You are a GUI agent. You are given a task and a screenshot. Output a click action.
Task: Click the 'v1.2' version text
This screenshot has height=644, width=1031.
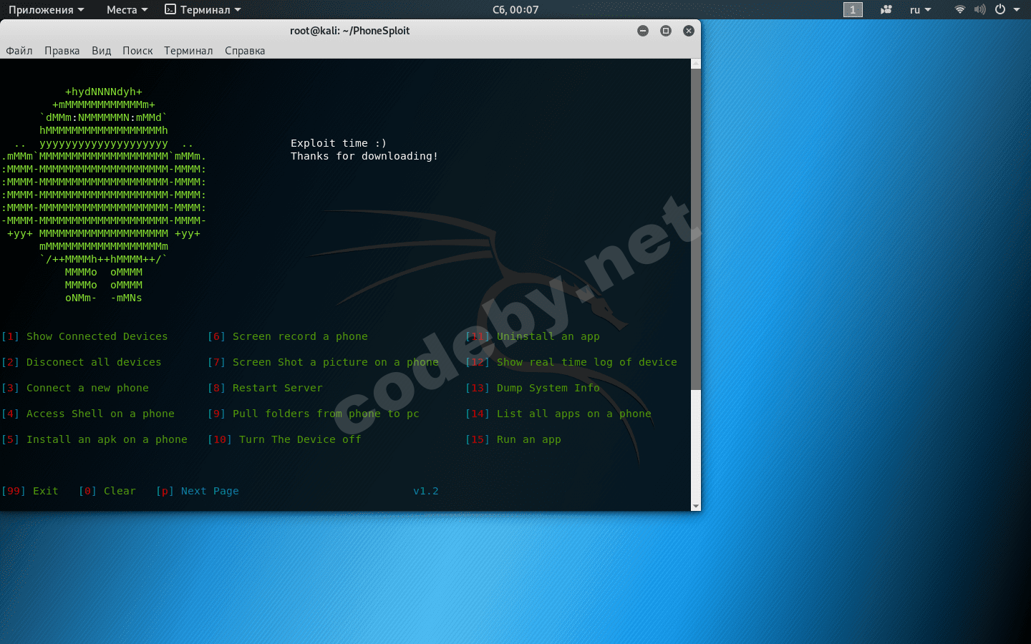tap(426, 491)
